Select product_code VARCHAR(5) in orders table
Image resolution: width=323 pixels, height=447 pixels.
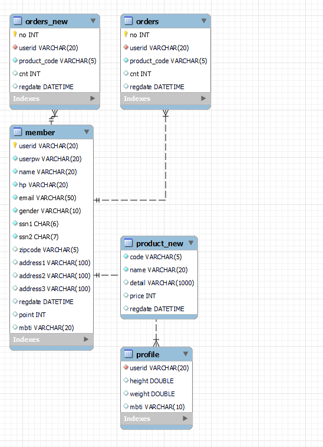pos(168,61)
